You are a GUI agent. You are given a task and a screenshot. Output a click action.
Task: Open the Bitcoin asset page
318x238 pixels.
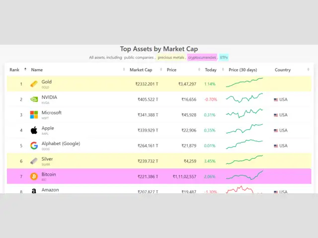pyautogui.click(x=49, y=174)
